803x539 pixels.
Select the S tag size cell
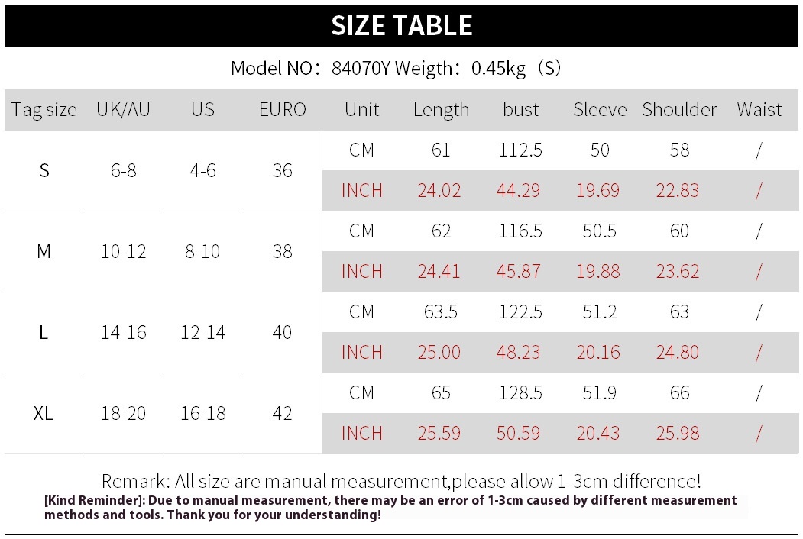[x=44, y=170]
